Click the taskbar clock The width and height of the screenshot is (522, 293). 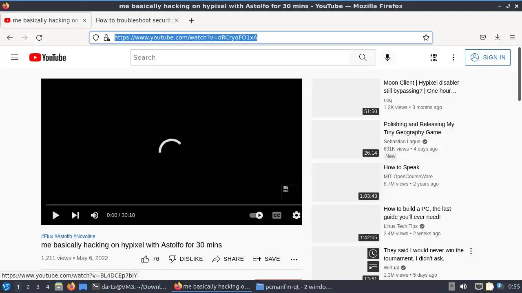(514, 287)
